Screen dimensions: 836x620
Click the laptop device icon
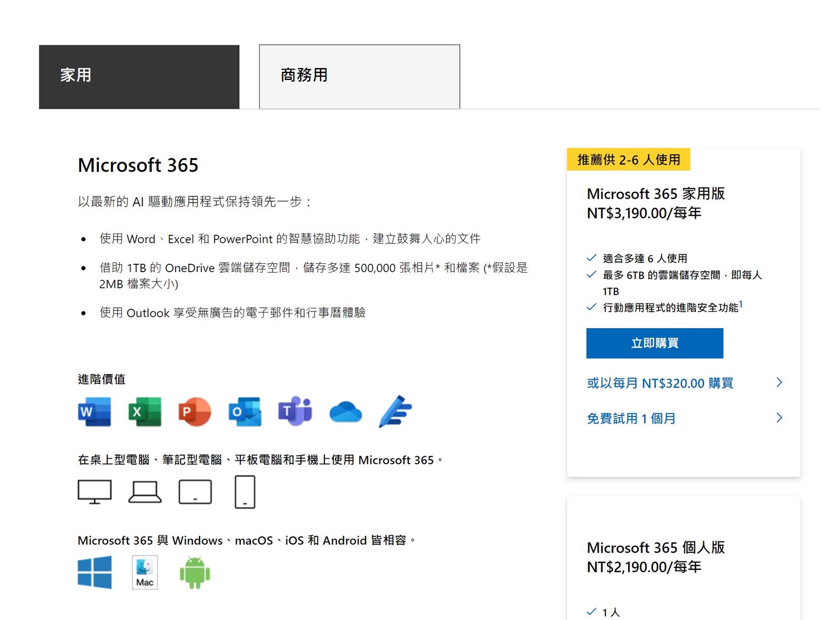coord(145,492)
